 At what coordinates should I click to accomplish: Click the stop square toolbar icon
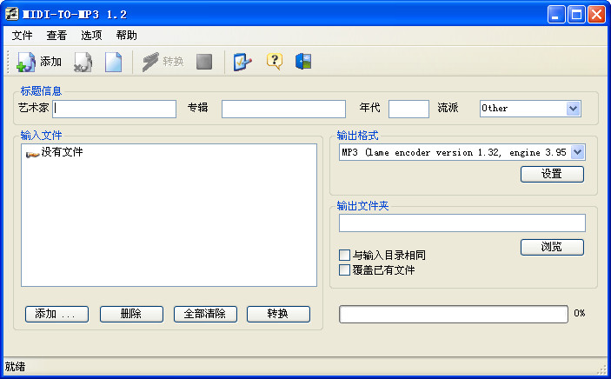pos(204,62)
